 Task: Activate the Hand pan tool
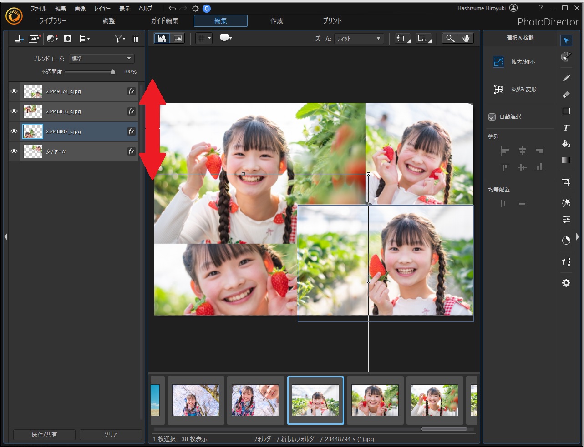(x=466, y=39)
